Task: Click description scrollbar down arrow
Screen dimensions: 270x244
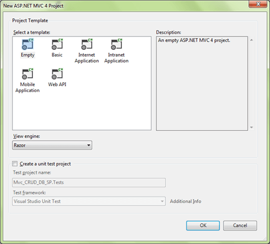Action: [252, 127]
